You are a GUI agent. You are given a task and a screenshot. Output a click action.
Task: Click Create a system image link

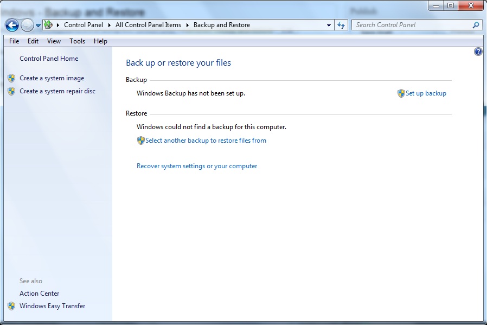pyautogui.click(x=52, y=78)
